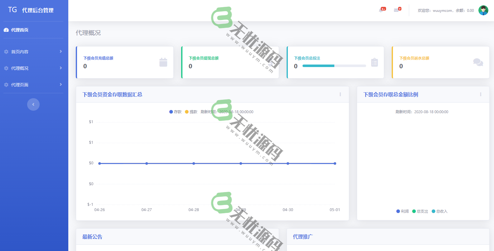This screenshot has height=251, width=494.
Task: Click the calendar icon in recharge card
Action: [163, 62]
